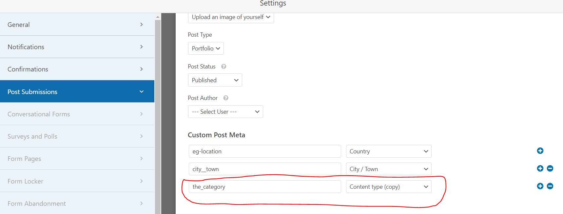The height and width of the screenshot is (214, 563).
Task: Click sidebar scrollbar up arrow
Action: pos(158,17)
